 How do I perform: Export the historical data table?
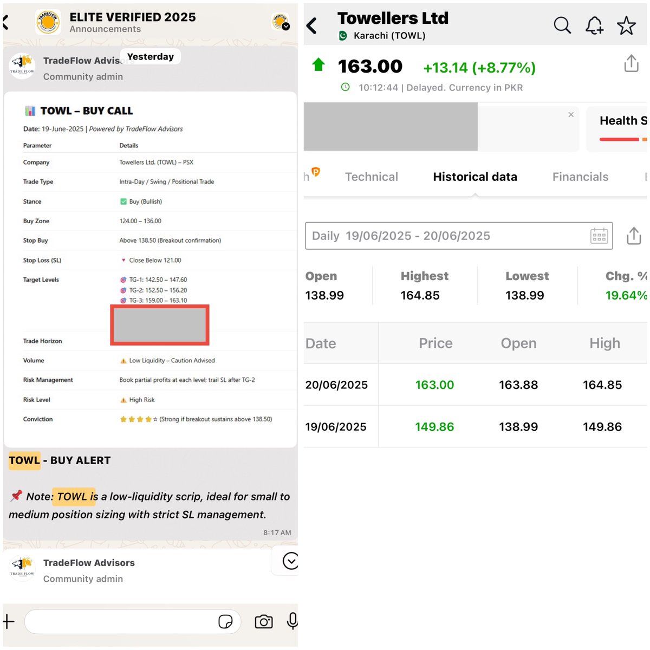pos(634,236)
